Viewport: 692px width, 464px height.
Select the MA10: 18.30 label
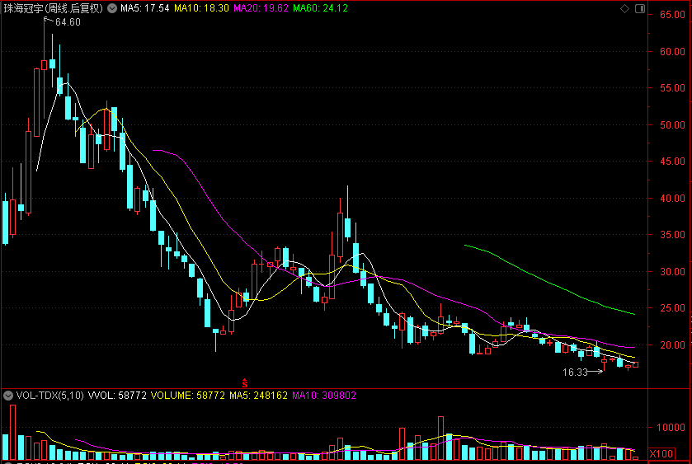pyautogui.click(x=201, y=8)
